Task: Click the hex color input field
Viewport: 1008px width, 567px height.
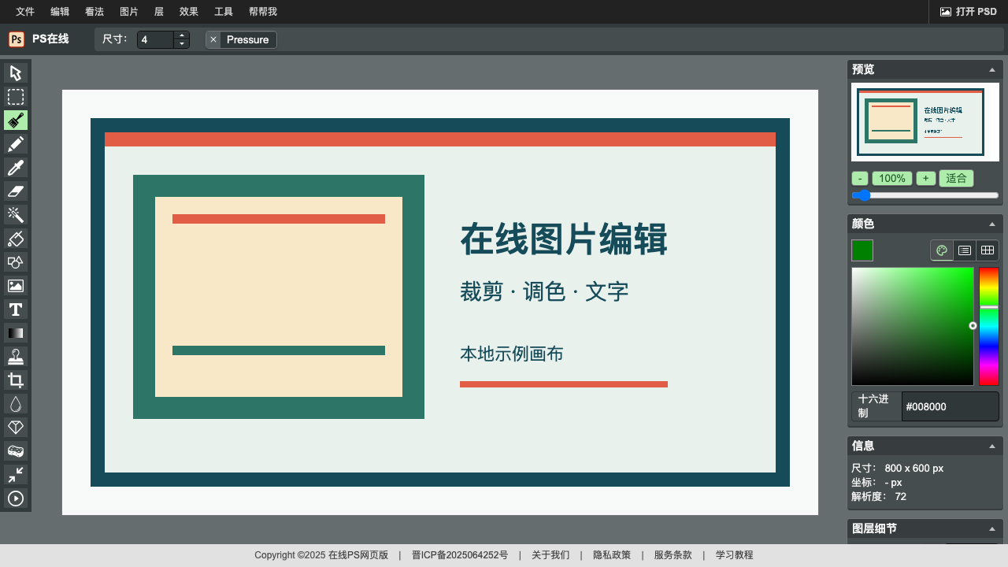Action: coord(950,406)
